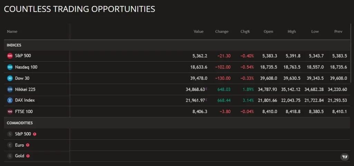The image size is (354, 166).
Task: Click the Nikkei 225 badge icon
Action: pos(10,89)
